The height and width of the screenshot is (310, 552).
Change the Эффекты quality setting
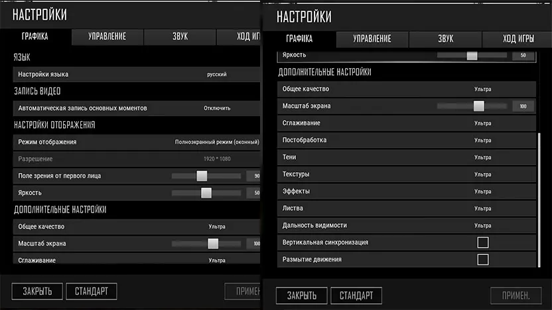pyautogui.click(x=482, y=191)
